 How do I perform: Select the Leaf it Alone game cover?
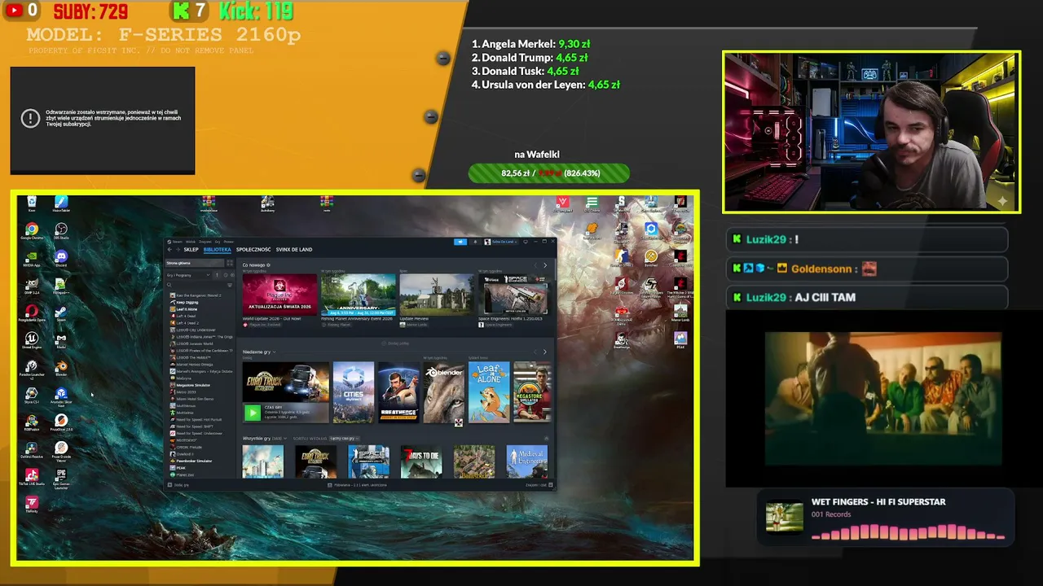(x=489, y=391)
